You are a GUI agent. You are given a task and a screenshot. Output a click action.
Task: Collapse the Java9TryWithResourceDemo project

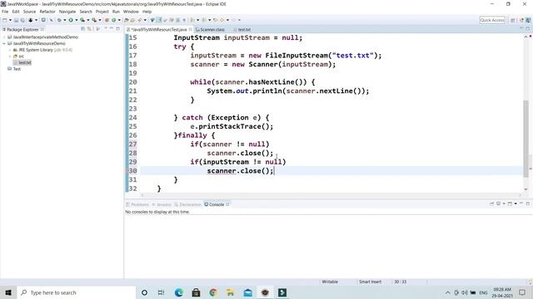coord(4,43)
